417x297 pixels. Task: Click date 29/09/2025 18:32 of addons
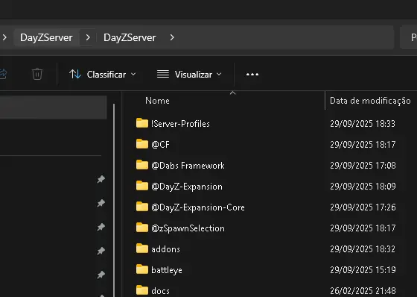[x=363, y=249]
